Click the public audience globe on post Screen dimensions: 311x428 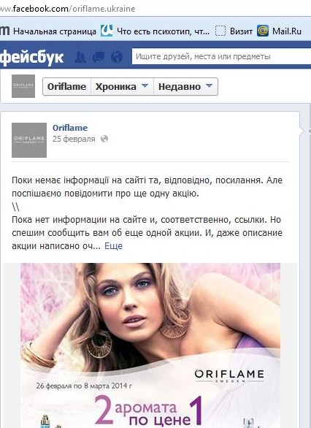tap(104, 139)
